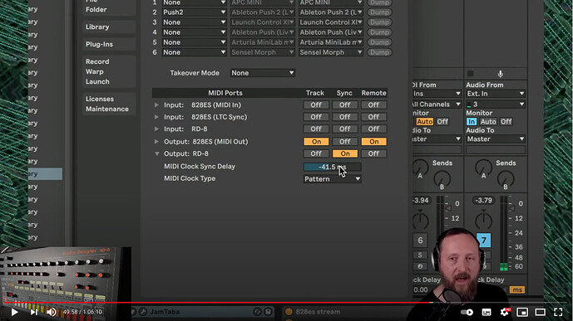Open MIDI Clock Type Pattern dropdown
The image size is (573, 321).
pyautogui.click(x=332, y=179)
